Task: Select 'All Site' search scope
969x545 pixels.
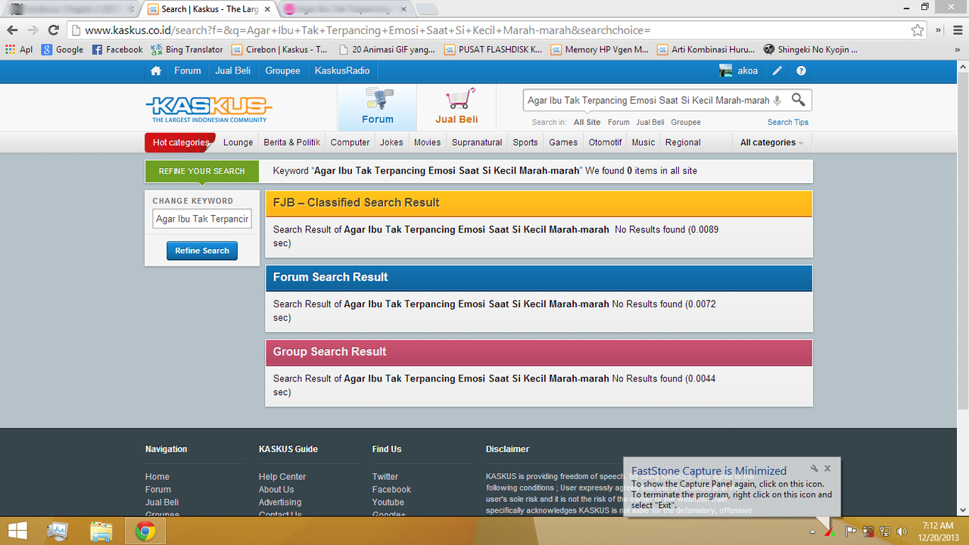Action: 587,122
